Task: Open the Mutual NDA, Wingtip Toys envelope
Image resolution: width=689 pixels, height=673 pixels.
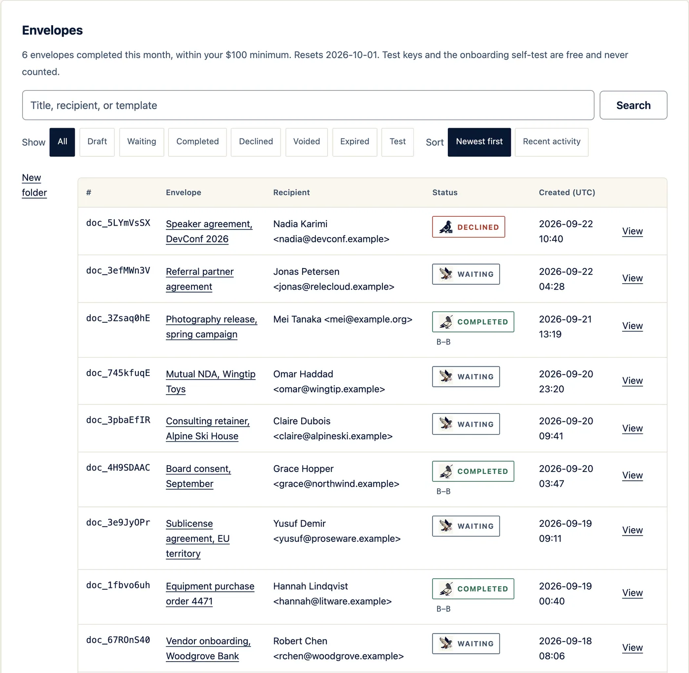Action: coord(211,381)
